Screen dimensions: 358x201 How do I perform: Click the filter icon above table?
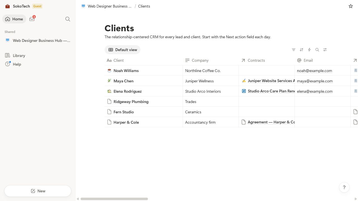[294, 50]
